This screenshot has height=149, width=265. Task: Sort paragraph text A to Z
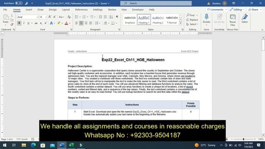coord(111,17)
